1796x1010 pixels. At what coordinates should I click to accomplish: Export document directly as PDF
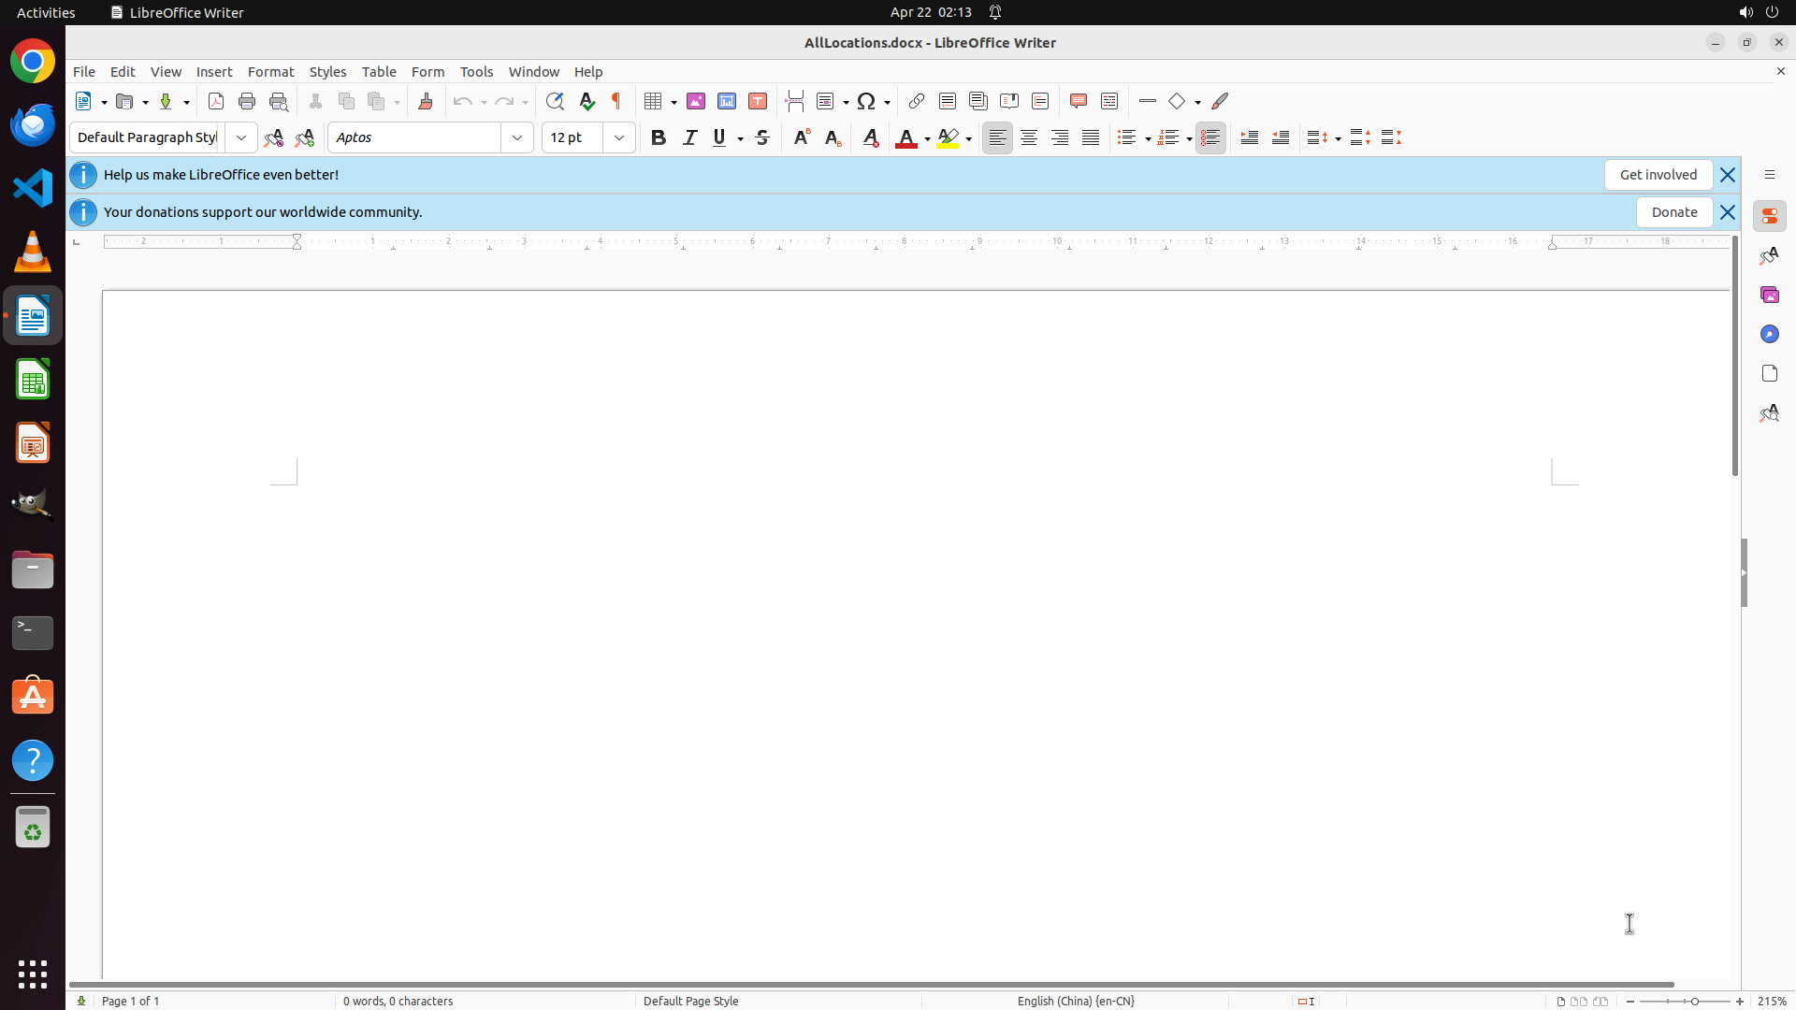point(216,101)
